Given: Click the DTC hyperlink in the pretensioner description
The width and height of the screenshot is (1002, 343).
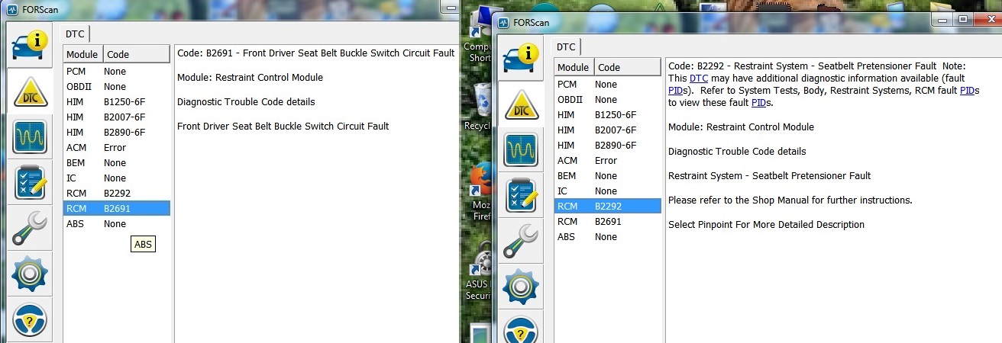Looking at the screenshot, I should click(x=698, y=79).
